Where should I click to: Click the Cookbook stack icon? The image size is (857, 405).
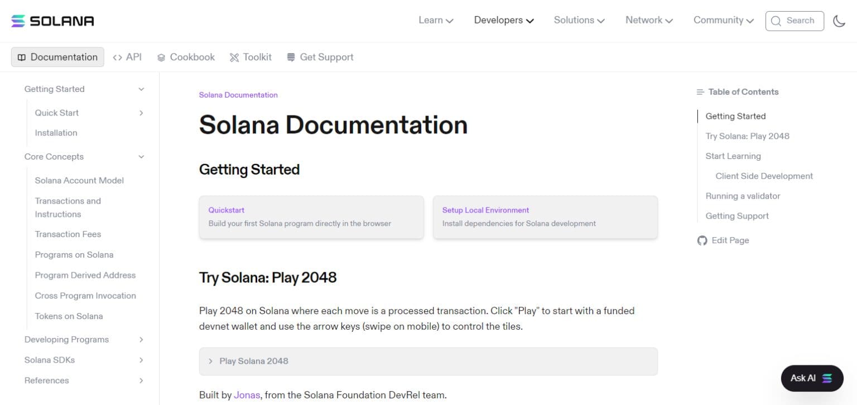click(x=161, y=57)
